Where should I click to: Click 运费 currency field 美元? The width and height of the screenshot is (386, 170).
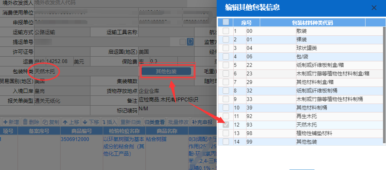point(81,61)
